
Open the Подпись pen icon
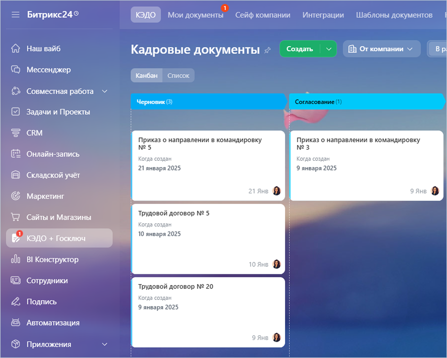point(16,302)
